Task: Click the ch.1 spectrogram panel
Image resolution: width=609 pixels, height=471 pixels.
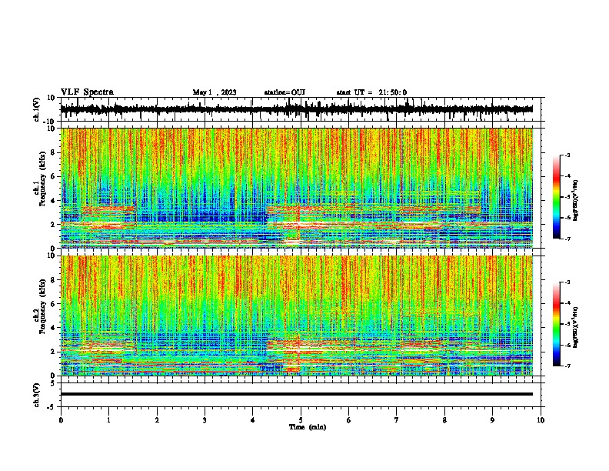Action: [297, 188]
